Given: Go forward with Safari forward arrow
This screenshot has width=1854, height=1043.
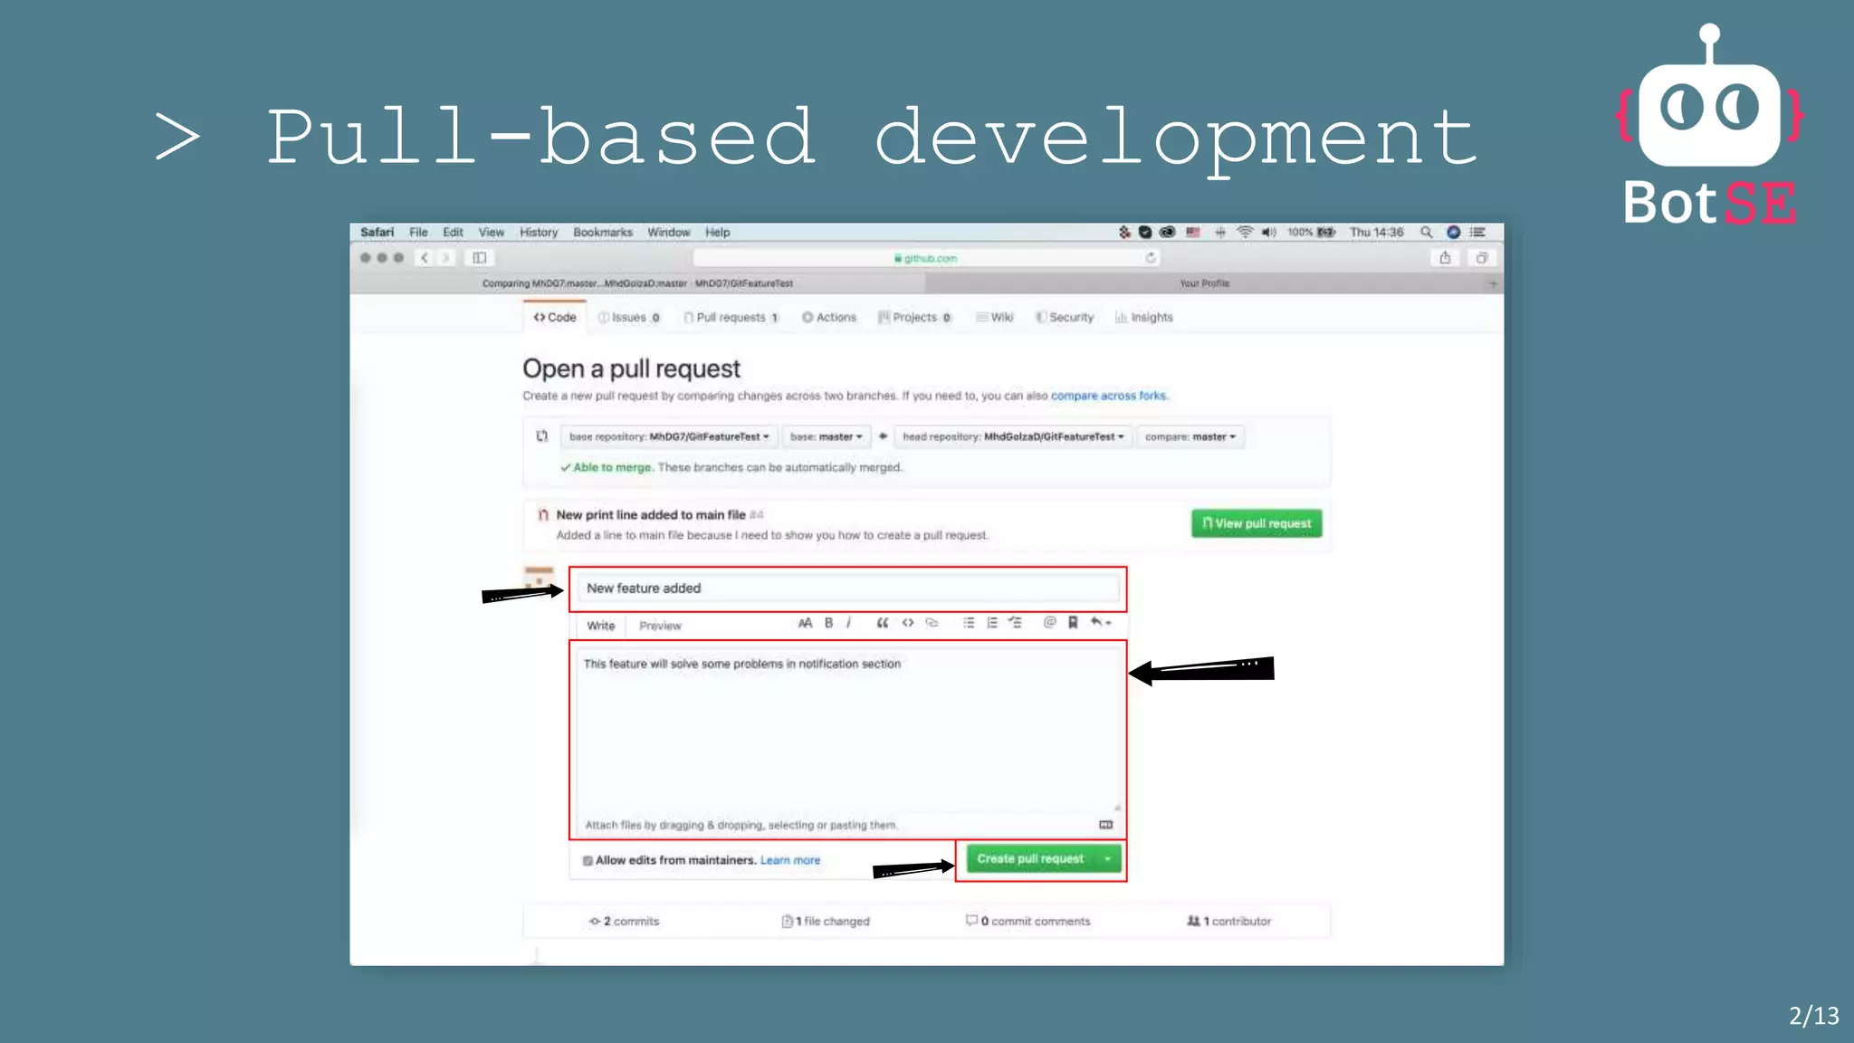Looking at the screenshot, I should click(x=445, y=258).
